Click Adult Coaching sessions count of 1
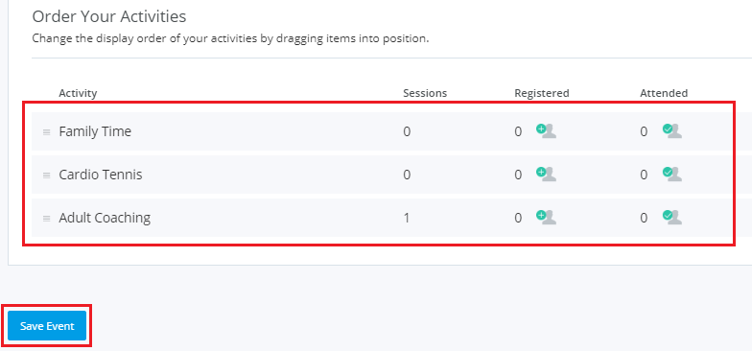Image resolution: width=752 pixels, height=351 pixels. click(407, 219)
